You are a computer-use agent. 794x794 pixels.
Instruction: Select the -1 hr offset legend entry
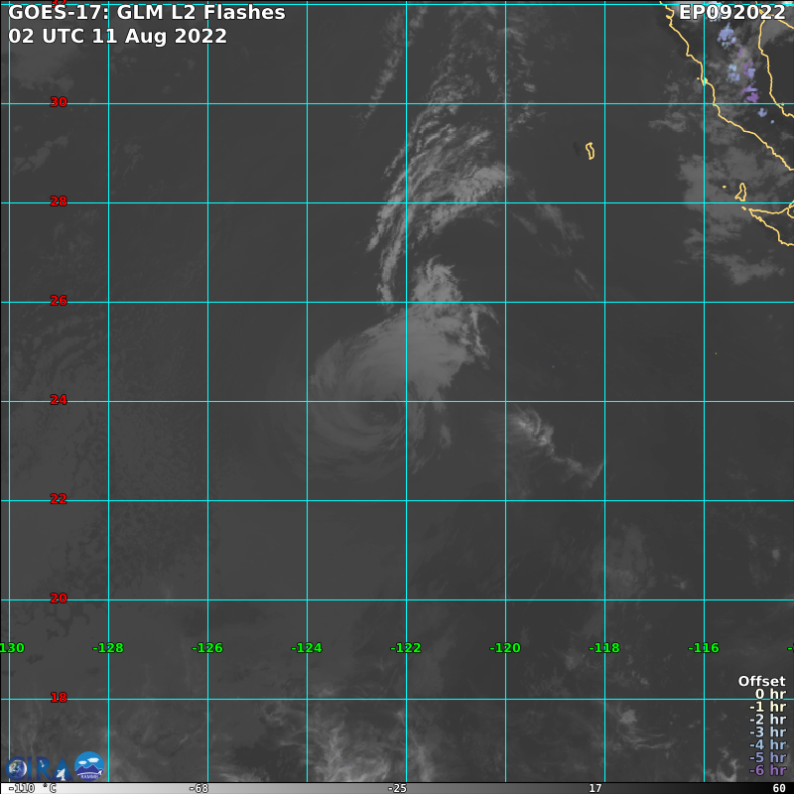coord(767,707)
